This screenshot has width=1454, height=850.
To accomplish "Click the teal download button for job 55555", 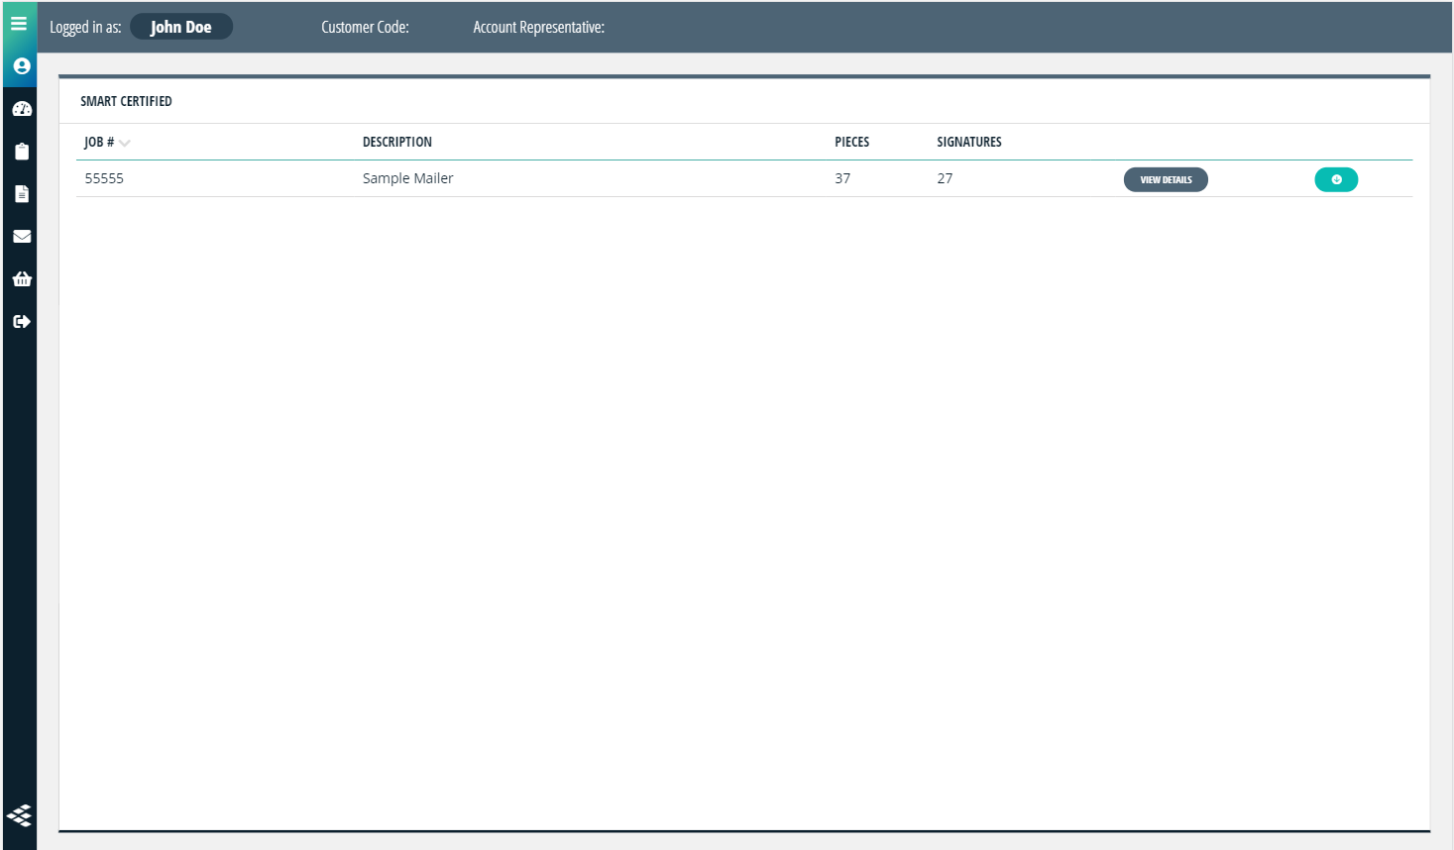I will point(1336,179).
